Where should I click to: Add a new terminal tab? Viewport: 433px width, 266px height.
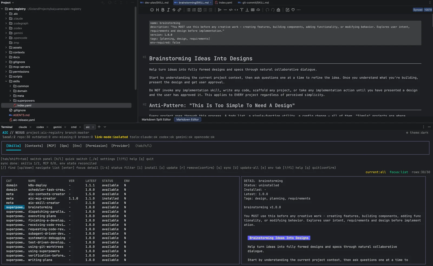tap(99, 127)
